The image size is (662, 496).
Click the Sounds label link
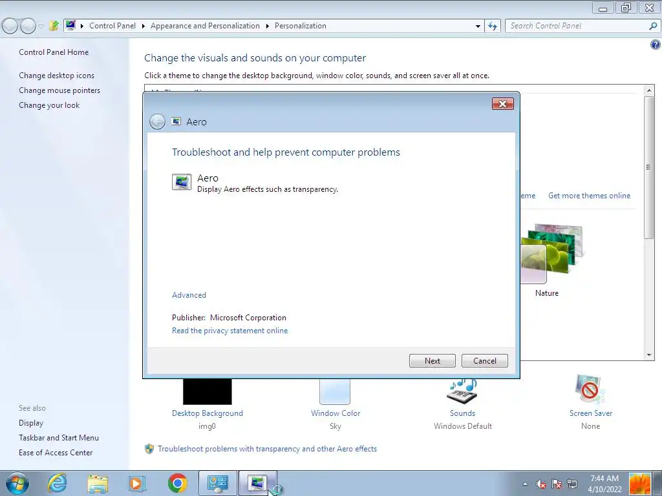[462, 413]
